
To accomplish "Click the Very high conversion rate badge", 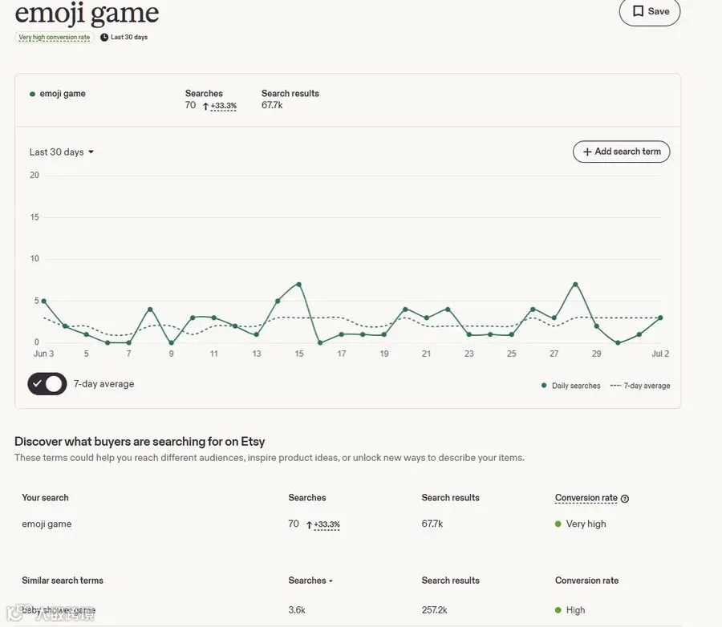I will pos(55,38).
